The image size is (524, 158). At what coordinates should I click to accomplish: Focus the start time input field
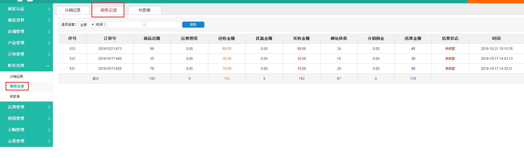125,25
